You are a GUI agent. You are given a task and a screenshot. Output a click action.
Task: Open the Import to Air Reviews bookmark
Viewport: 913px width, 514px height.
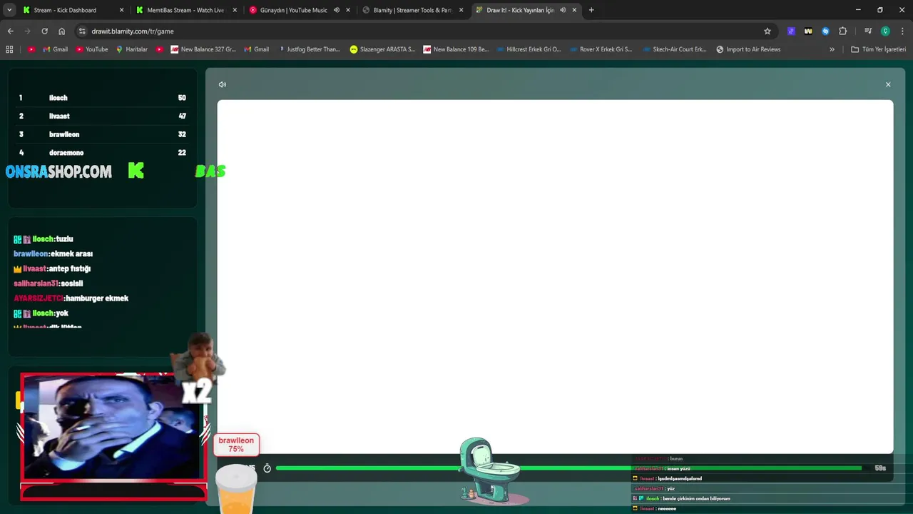click(x=748, y=49)
